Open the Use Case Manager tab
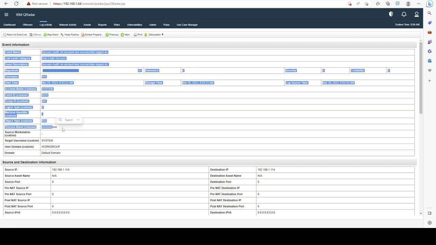This screenshot has width=436, height=245. click(187, 25)
